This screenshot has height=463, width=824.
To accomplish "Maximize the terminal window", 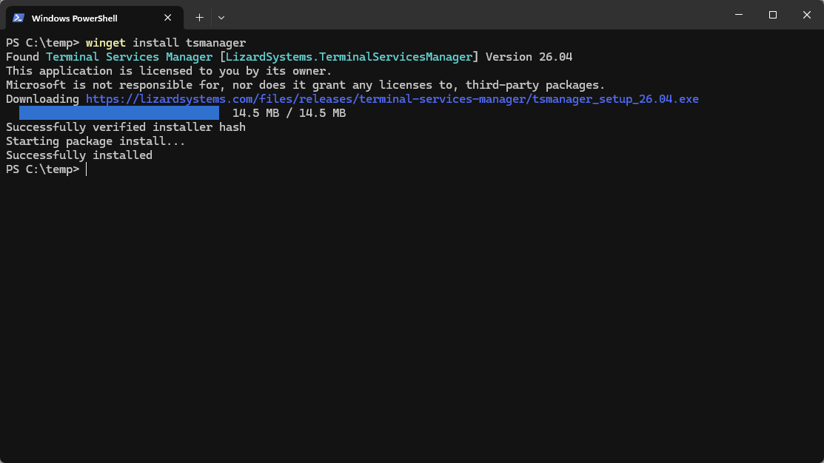I will [773, 16].
